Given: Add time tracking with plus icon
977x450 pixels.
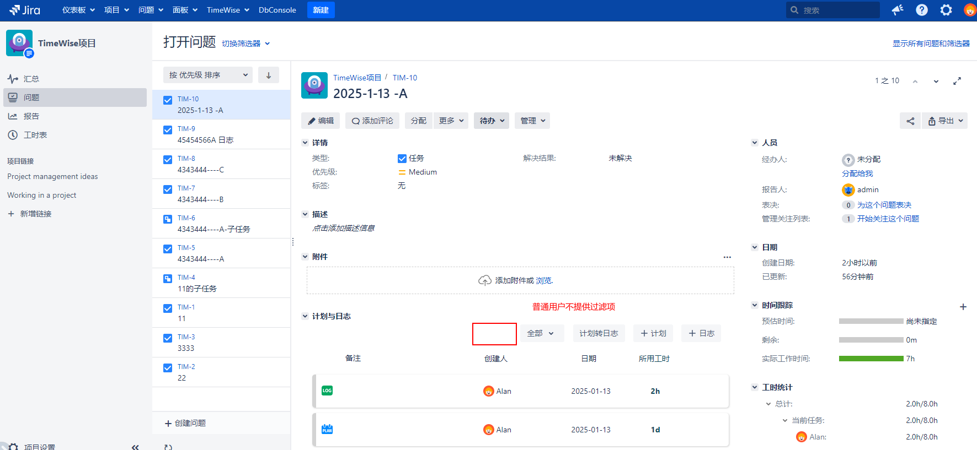Looking at the screenshot, I should click(963, 307).
